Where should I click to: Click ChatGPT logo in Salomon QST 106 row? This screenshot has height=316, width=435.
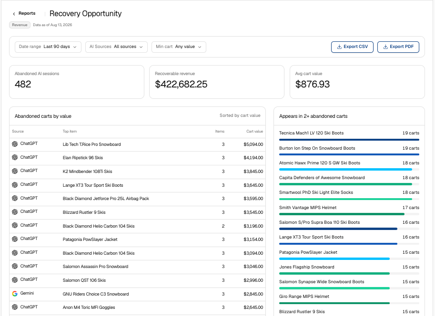[x=15, y=280]
